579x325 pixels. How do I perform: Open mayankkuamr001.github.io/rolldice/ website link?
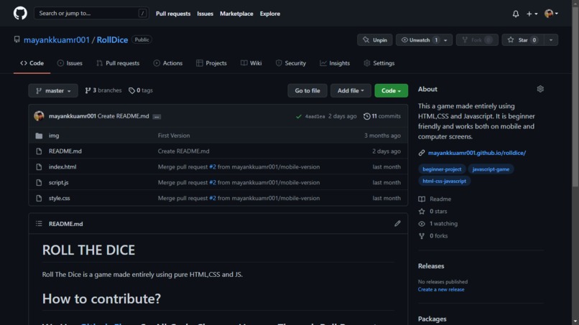477,153
